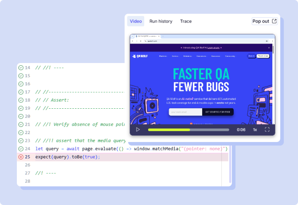Click the 'let query = await page.evaluate' line
The width and height of the screenshot is (298, 205).
point(131,149)
